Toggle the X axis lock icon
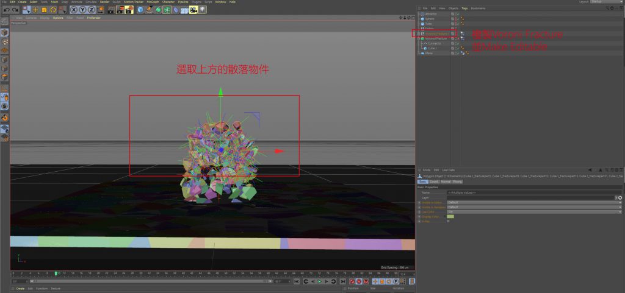Image resolution: width=625 pixels, height=293 pixels. [74, 10]
